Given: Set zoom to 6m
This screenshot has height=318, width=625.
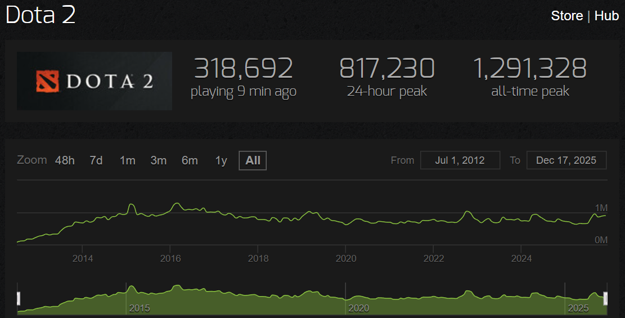Looking at the screenshot, I should click(x=190, y=160).
